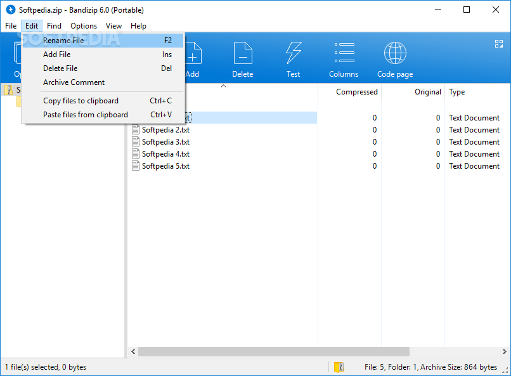Screen dimensions: 511x376
Task: Click the Bandizip logo in title bar
Action: [x=11, y=10]
